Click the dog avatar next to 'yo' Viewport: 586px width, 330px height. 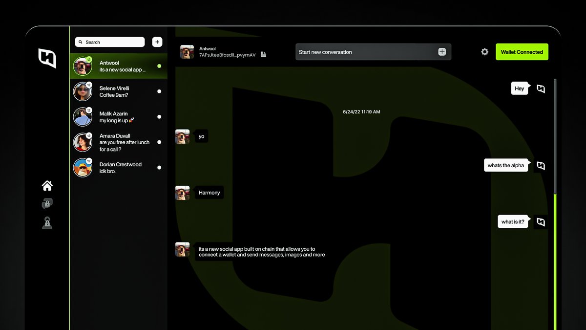point(183,136)
